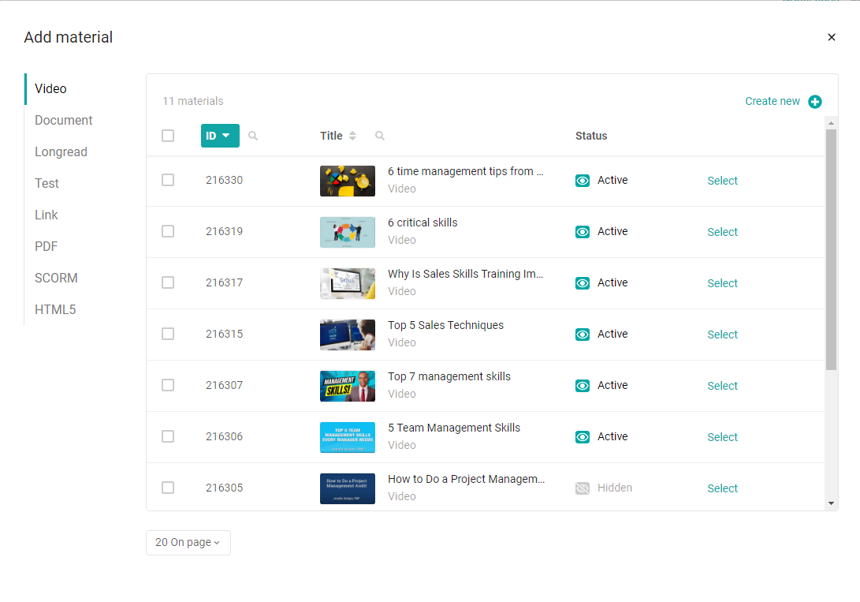Screen dimensions: 860x602
Task: Click the Project Management Audit thumbnail
Action: click(x=348, y=489)
